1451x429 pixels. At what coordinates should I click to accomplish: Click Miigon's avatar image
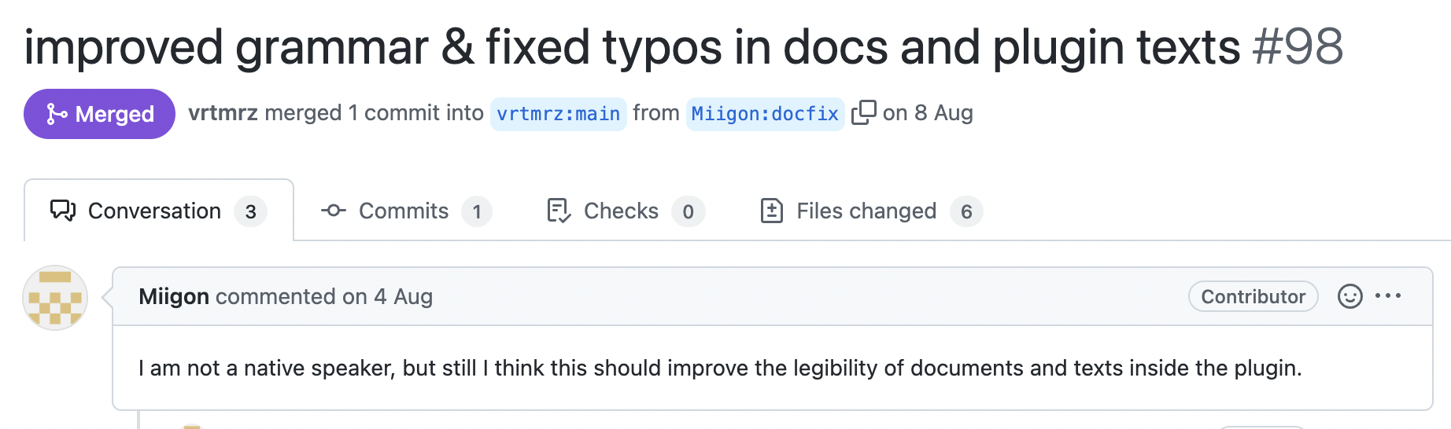55,298
